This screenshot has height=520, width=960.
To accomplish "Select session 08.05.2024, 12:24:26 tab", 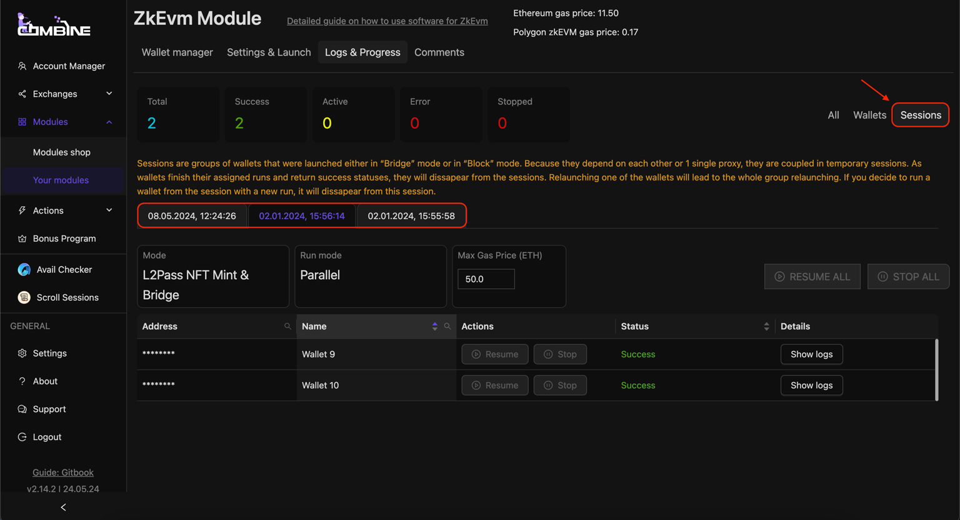I will [x=192, y=216].
